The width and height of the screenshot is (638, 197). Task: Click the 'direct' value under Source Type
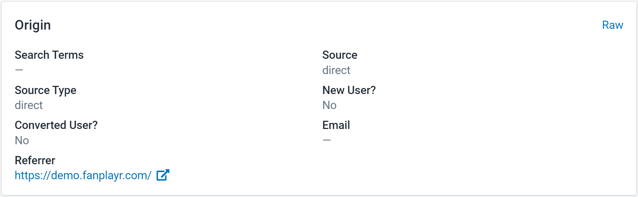coord(29,105)
